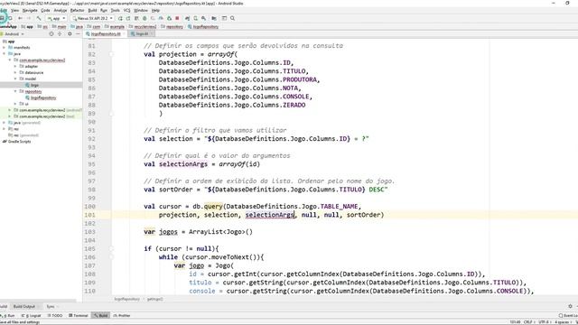
Task: Expand the adapter package
Action: coord(15,66)
